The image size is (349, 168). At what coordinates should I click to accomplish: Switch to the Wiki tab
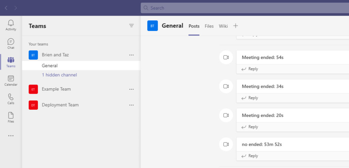(x=223, y=26)
